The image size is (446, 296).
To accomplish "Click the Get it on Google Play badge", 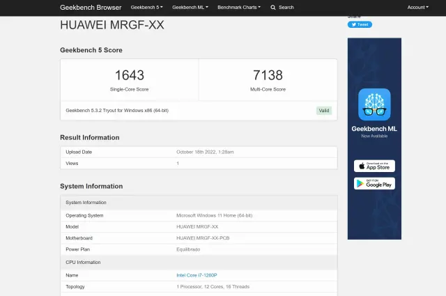I will click(x=374, y=183).
